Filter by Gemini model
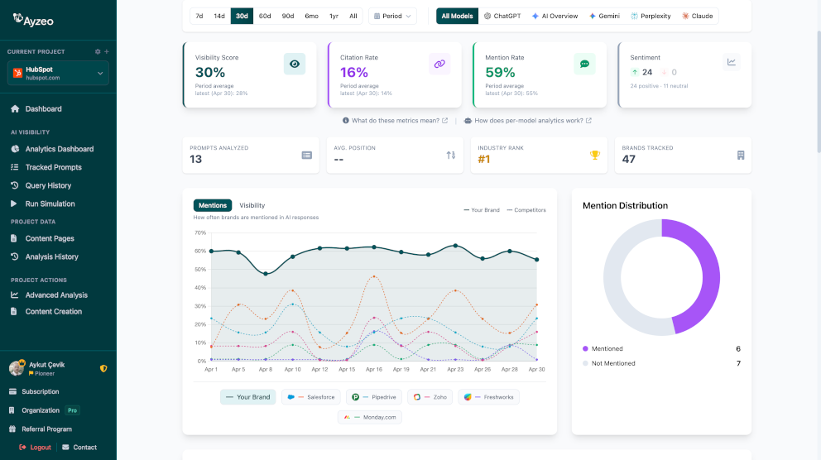This screenshot has height=460, width=821. pyautogui.click(x=604, y=17)
